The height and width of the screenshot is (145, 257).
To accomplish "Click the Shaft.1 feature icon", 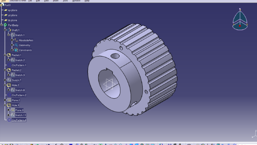I will (9, 30).
